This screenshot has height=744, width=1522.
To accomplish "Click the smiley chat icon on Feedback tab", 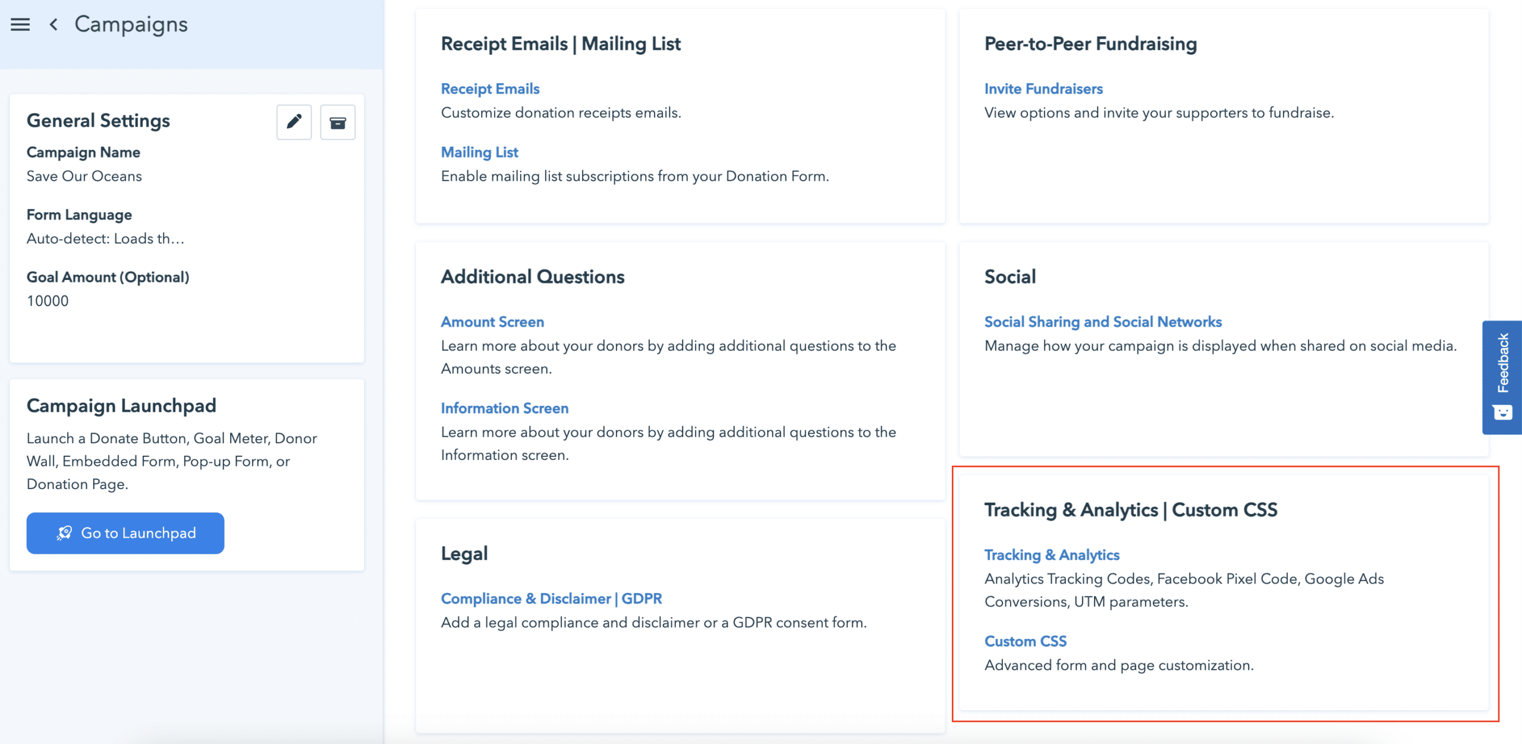I will 1502,411.
